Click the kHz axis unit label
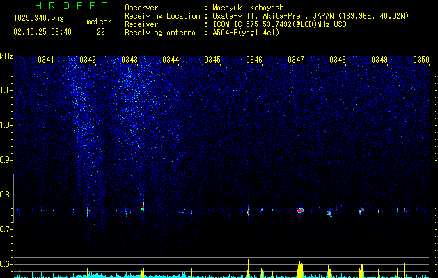The width and height of the screenshot is (438, 278). 6,56
